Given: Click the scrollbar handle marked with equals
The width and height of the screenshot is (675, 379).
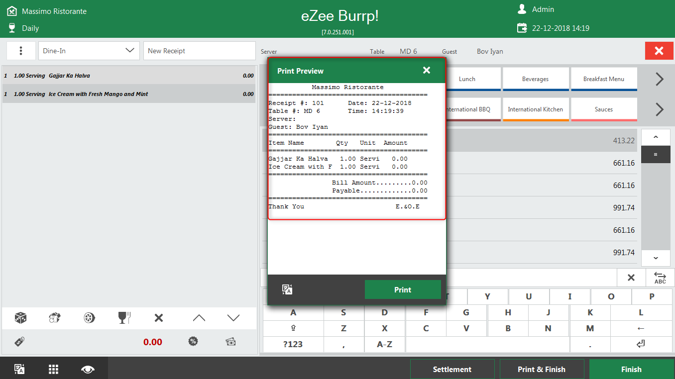Looking at the screenshot, I should tap(655, 155).
